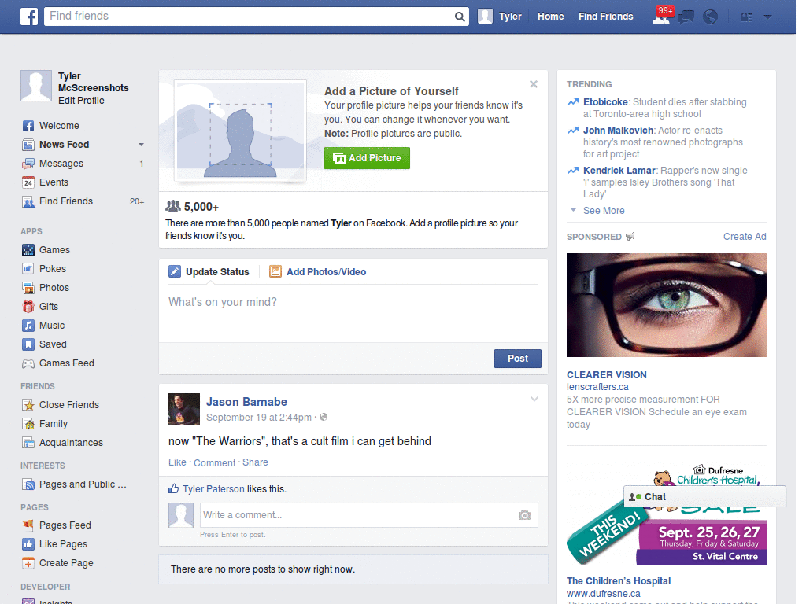Focus the Find friends search field
The height and width of the screenshot is (604, 806).
click(x=249, y=17)
